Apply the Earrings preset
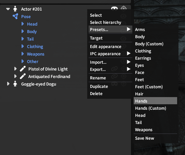 (155, 58)
